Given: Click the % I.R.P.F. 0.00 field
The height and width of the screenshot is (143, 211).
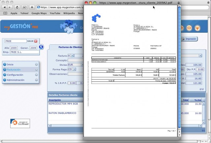Looking at the screenshot, I should (72, 83).
